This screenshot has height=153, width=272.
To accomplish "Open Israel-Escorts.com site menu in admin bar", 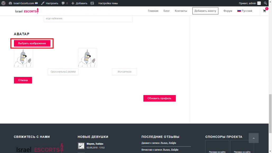I will (23, 3).
